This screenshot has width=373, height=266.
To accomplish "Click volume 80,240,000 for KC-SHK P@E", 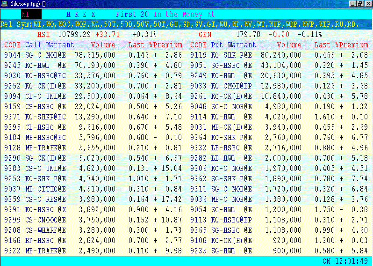I will [x=281, y=55].
